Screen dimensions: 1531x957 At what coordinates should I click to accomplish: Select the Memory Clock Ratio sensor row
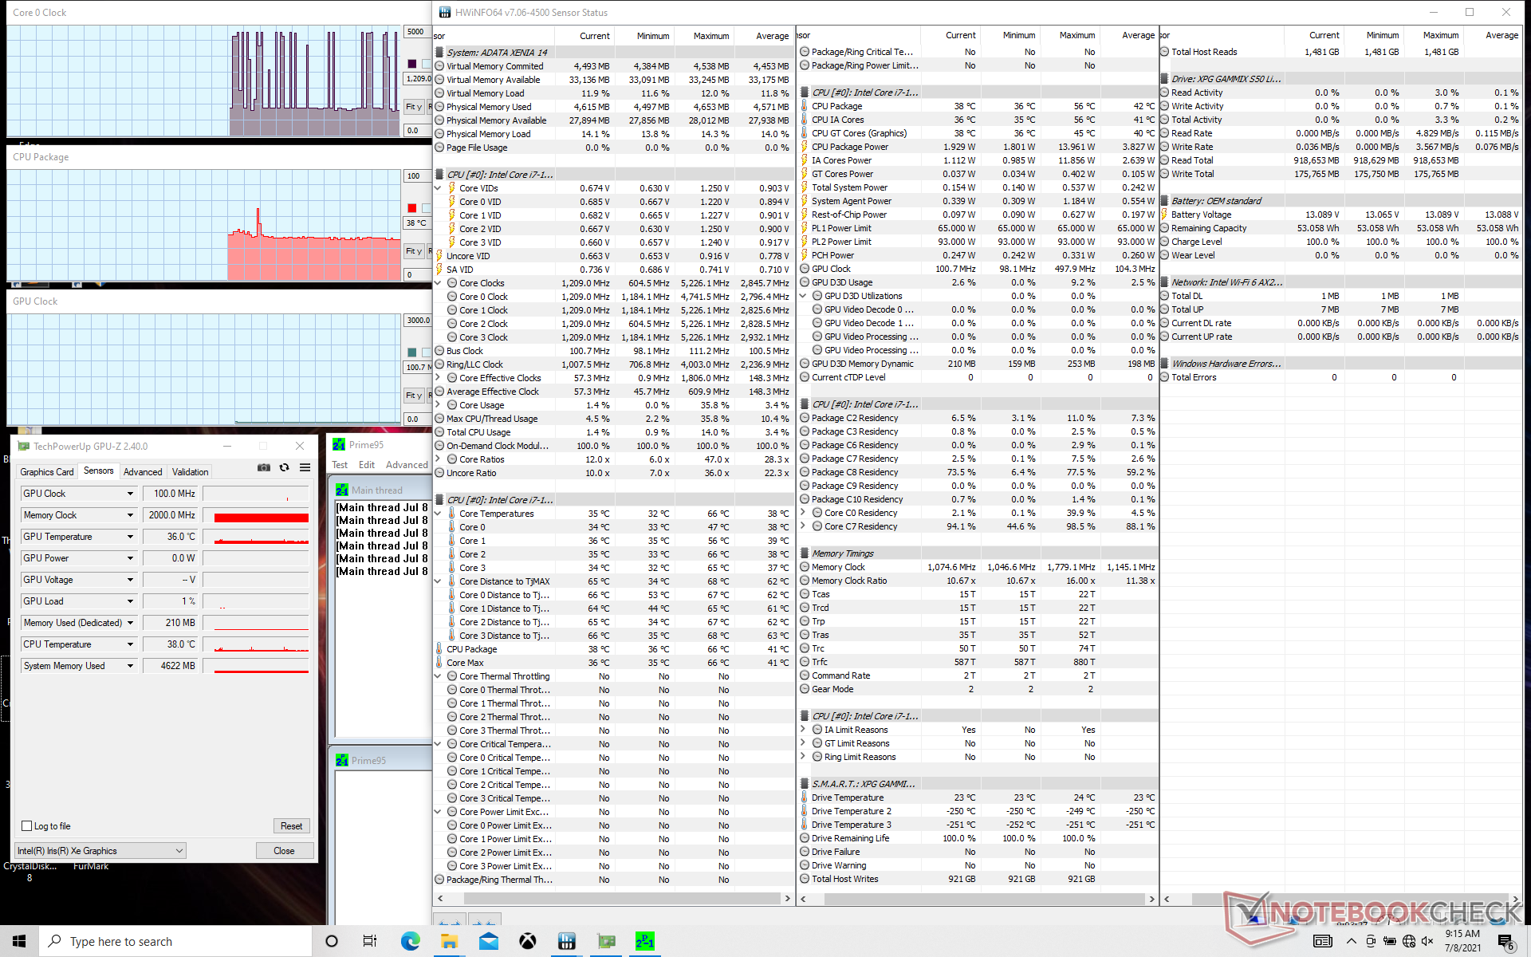pyautogui.click(x=978, y=581)
